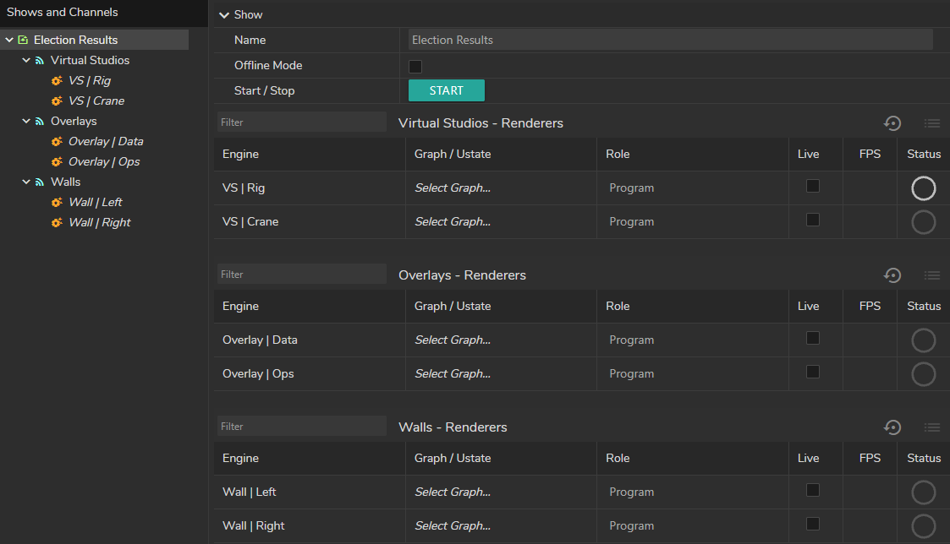Toggle the Live checkbox for VS | Crane
950x544 pixels.
tap(813, 220)
